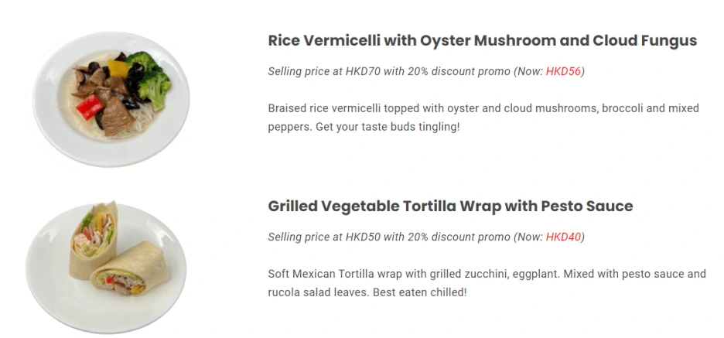Click the upright tortilla wrap half
The width and height of the screenshot is (724, 338).
94,239
